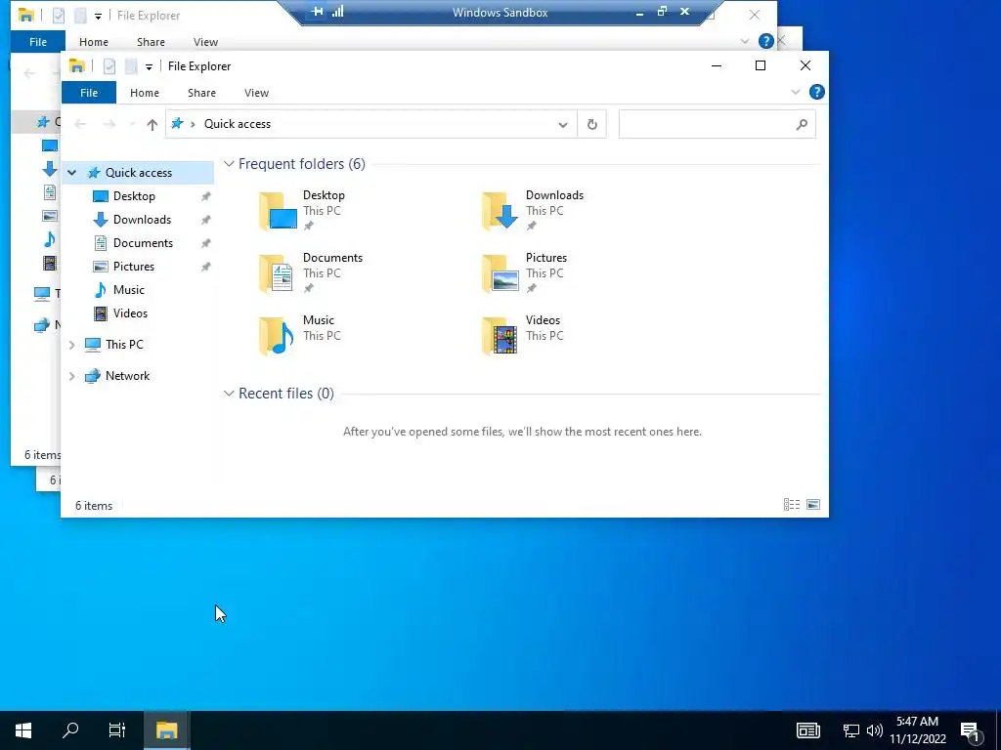
Task: Click the Desktop pin icon in sidebar
Action: click(x=205, y=197)
